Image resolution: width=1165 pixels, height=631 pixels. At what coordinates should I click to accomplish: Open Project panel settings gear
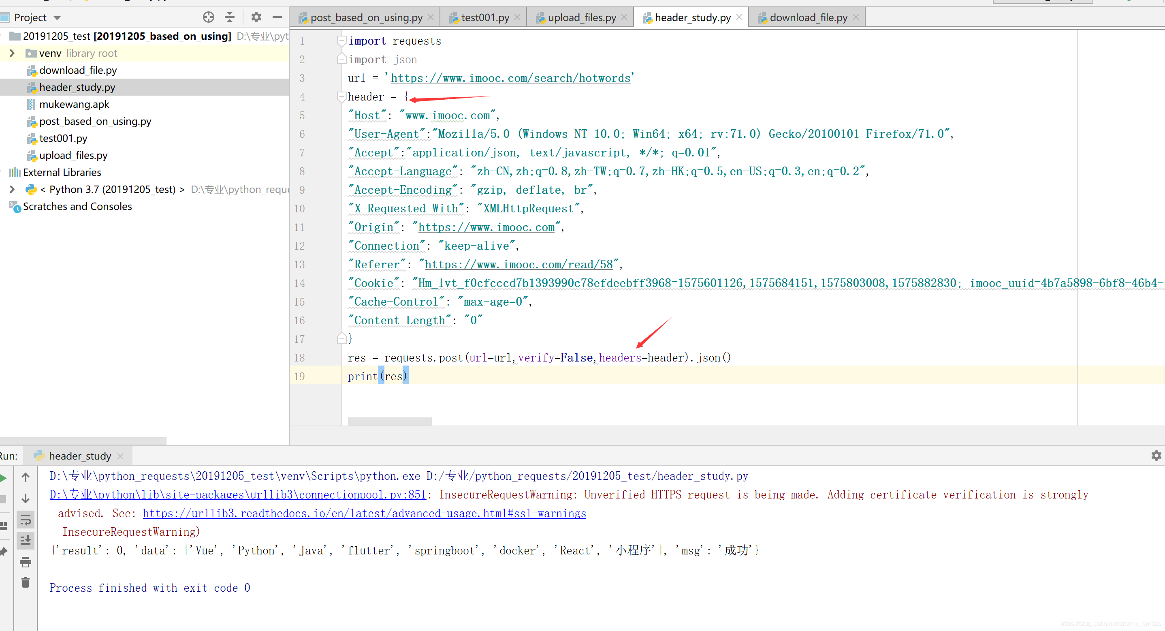(x=256, y=17)
